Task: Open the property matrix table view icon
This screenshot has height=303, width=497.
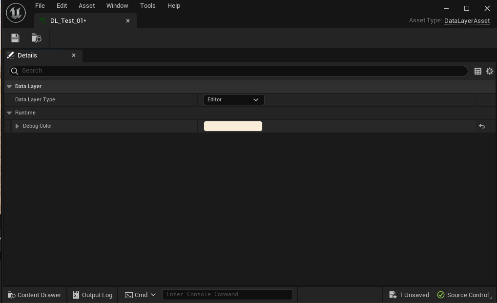Action: pos(477,71)
